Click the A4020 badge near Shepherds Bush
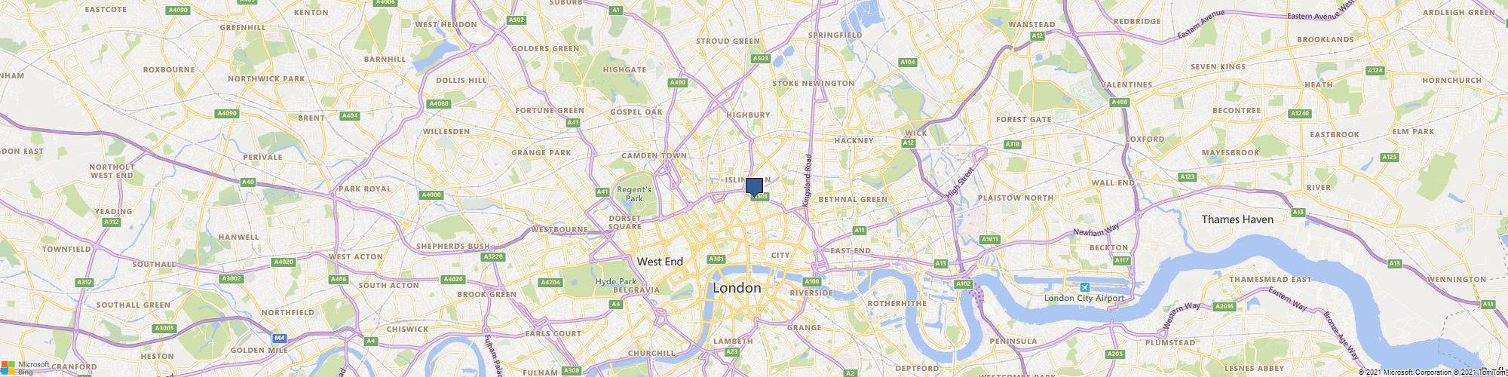Screen dimensions: 1508x377 (x=453, y=279)
